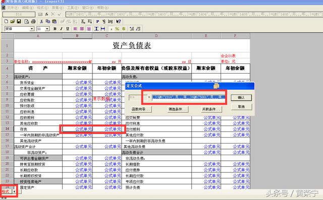Align cell text left
Image resolution: width=323 pixels, height=200 pixels.
coord(75,29)
